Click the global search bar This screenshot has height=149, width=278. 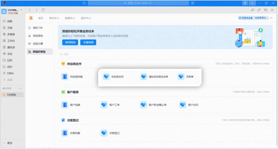tap(138, 3)
